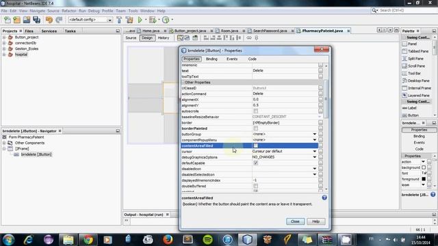The width and height of the screenshot is (438, 246).
Task: Switch to the Events tab in dialog
Action: coord(232,59)
